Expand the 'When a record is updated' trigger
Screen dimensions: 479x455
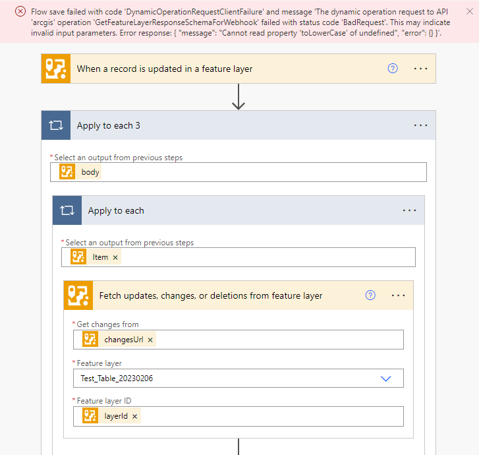239,69
